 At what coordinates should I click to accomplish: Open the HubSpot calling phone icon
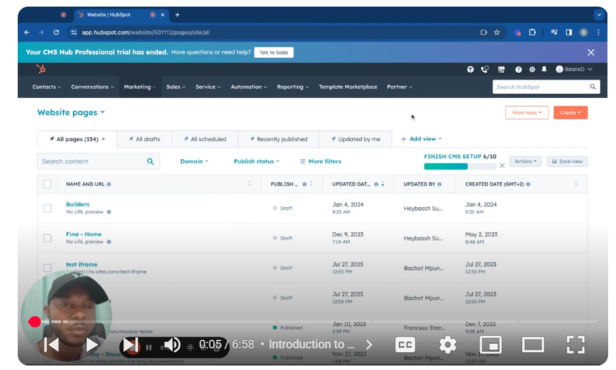click(485, 69)
